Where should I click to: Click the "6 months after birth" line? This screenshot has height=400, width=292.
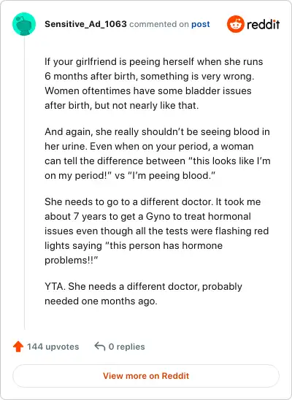pos(149,76)
